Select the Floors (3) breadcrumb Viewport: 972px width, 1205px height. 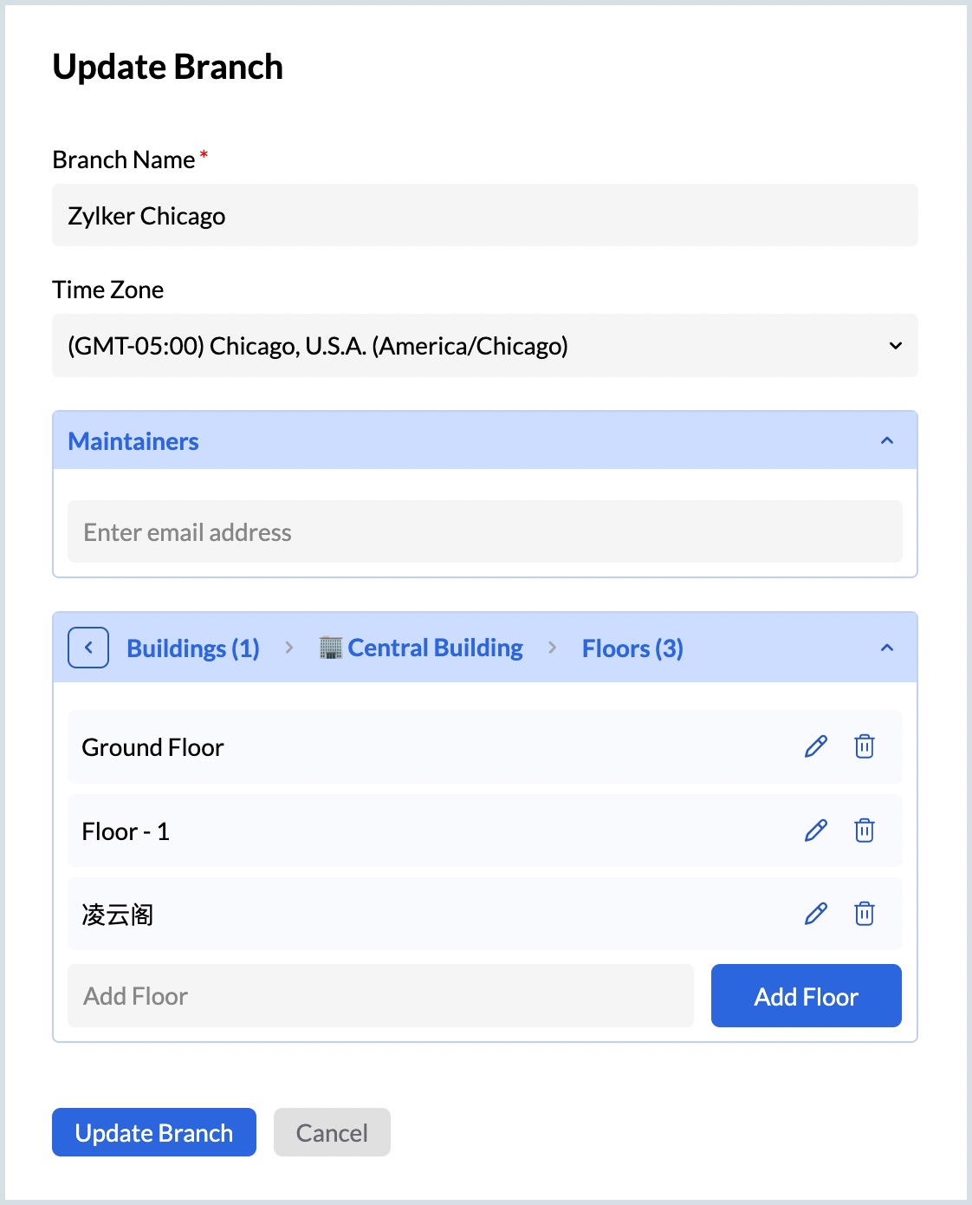pos(632,648)
